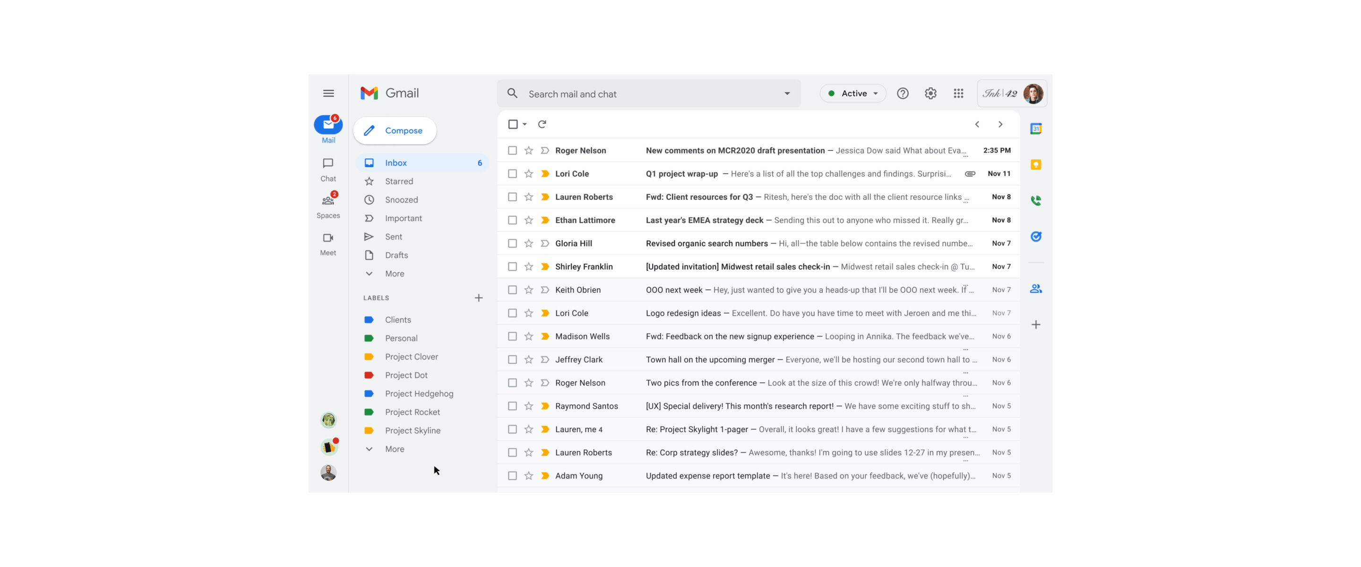The width and height of the screenshot is (1361, 567).
Task: Open Google Apps grid menu
Action: pos(958,94)
